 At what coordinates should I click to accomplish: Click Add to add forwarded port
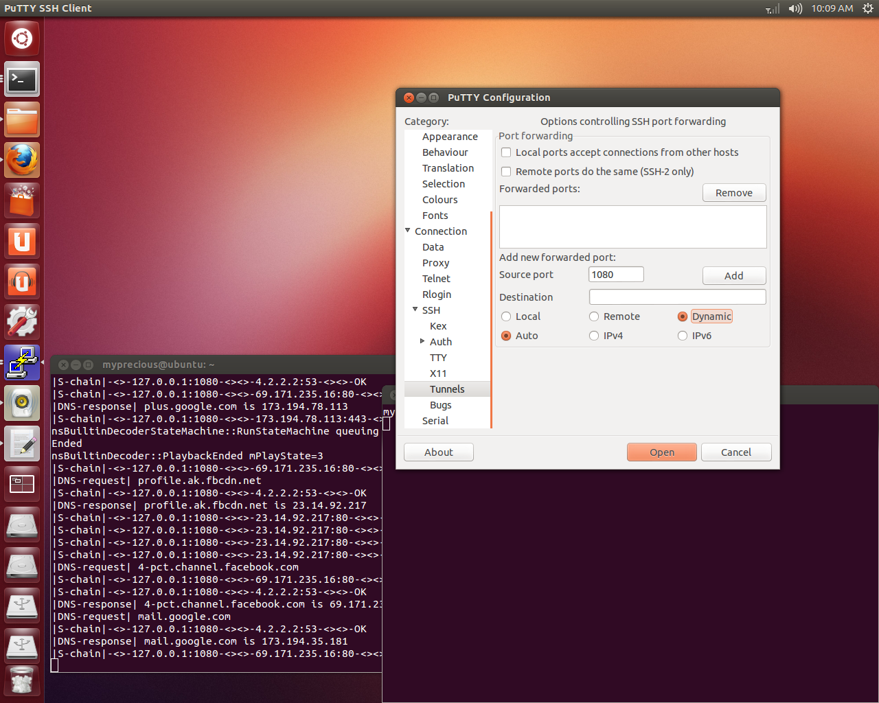click(x=734, y=275)
